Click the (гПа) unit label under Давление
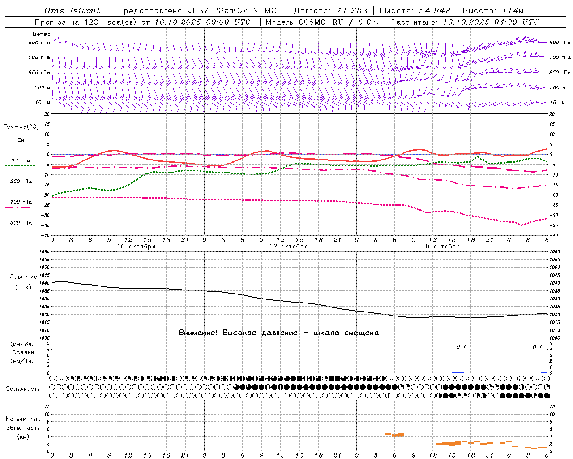The width and height of the screenshot is (573, 459). 23,287
